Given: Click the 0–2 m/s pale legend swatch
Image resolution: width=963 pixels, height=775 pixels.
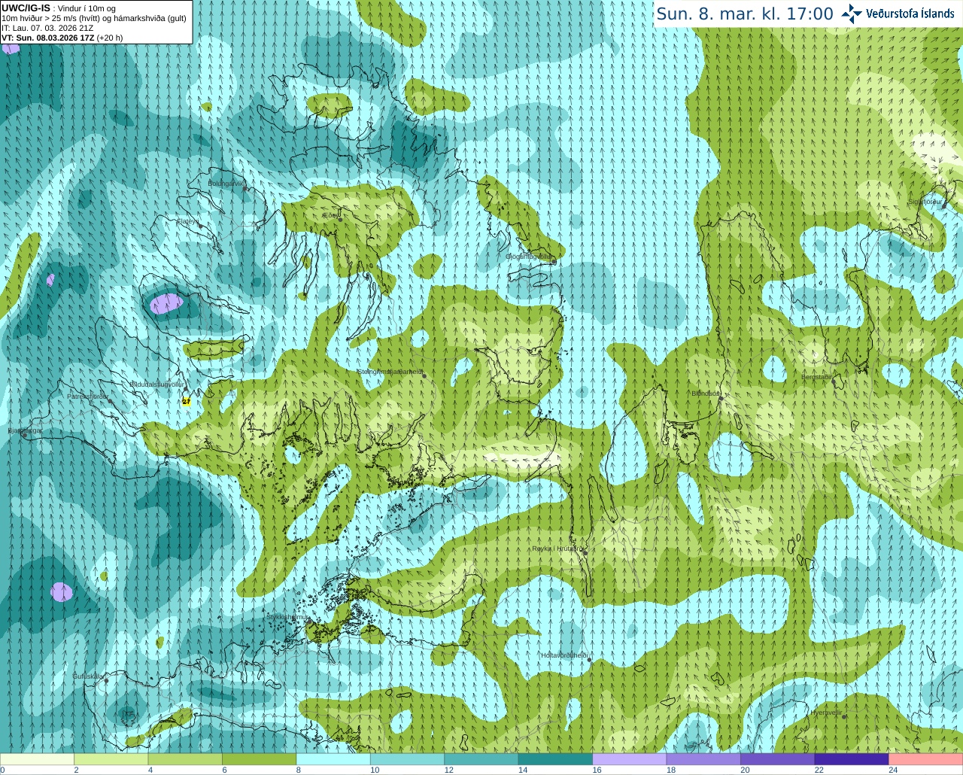Looking at the screenshot, I should point(37,759).
